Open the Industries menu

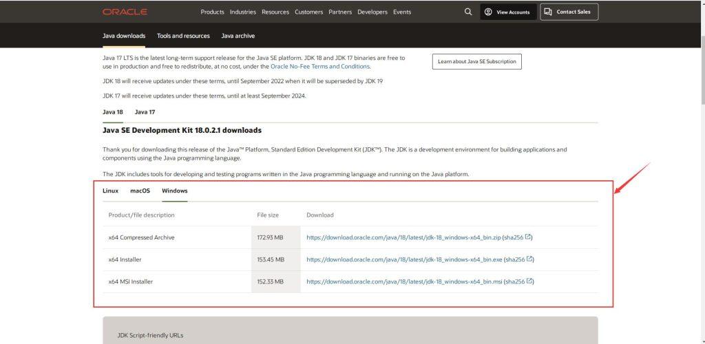point(243,12)
